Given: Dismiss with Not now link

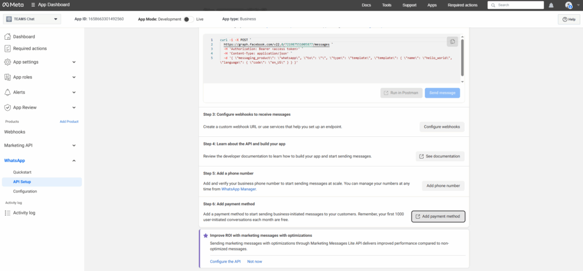Looking at the screenshot, I should pyautogui.click(x=254, y=261).
